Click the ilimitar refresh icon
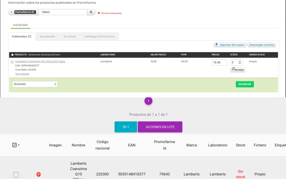The width and height of the screenshot is (286, 179). [233, 69]
